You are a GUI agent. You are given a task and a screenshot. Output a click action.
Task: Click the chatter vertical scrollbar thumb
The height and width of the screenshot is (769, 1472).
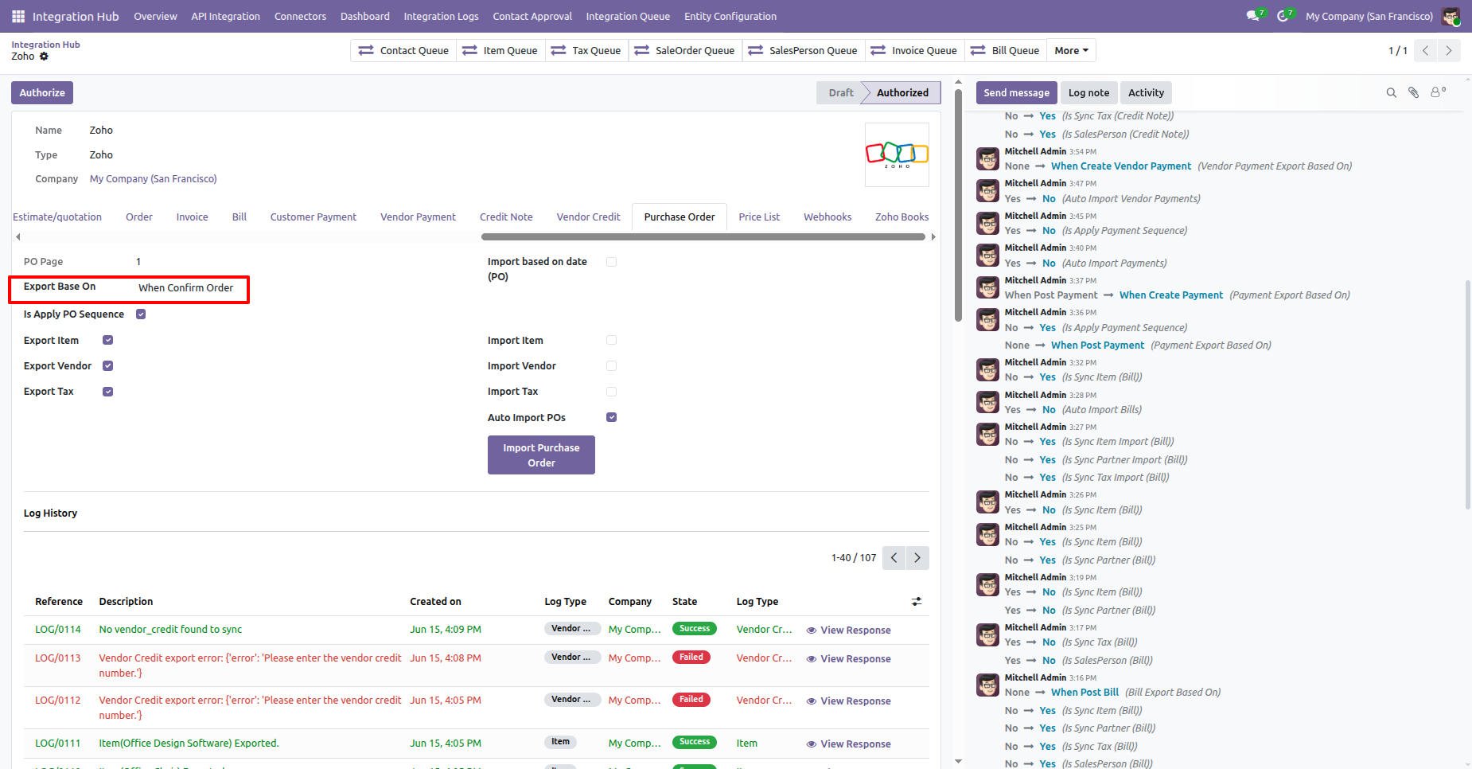point(1468,394)
